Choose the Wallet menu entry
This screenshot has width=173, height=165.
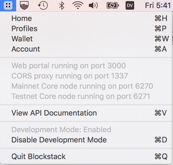tap(22, 39)
